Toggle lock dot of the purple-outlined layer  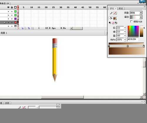pyautogui.click(x=12, y=19)
